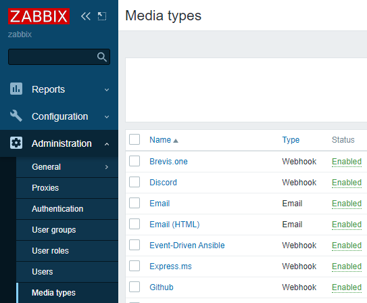
Task: Check the Brevis.one row checkbox
Action: click(134, 161)
